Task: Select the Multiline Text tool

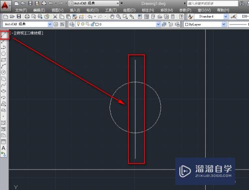Action: [x=3, y=148]
